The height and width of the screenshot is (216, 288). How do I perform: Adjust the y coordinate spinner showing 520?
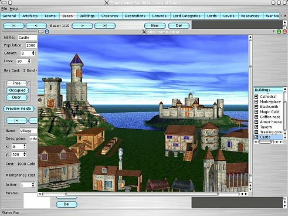click(25, 154)
